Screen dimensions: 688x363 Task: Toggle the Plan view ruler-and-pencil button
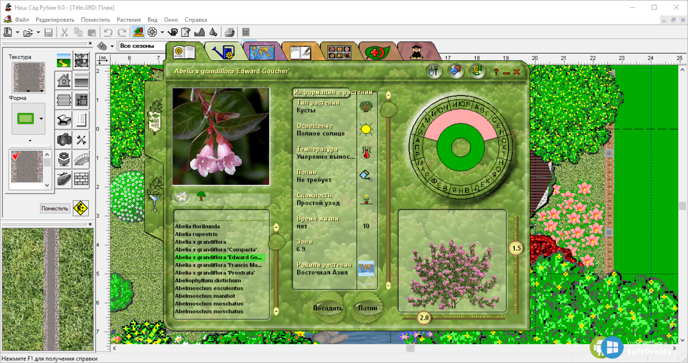pyautogui.click(x=138, y=32)
